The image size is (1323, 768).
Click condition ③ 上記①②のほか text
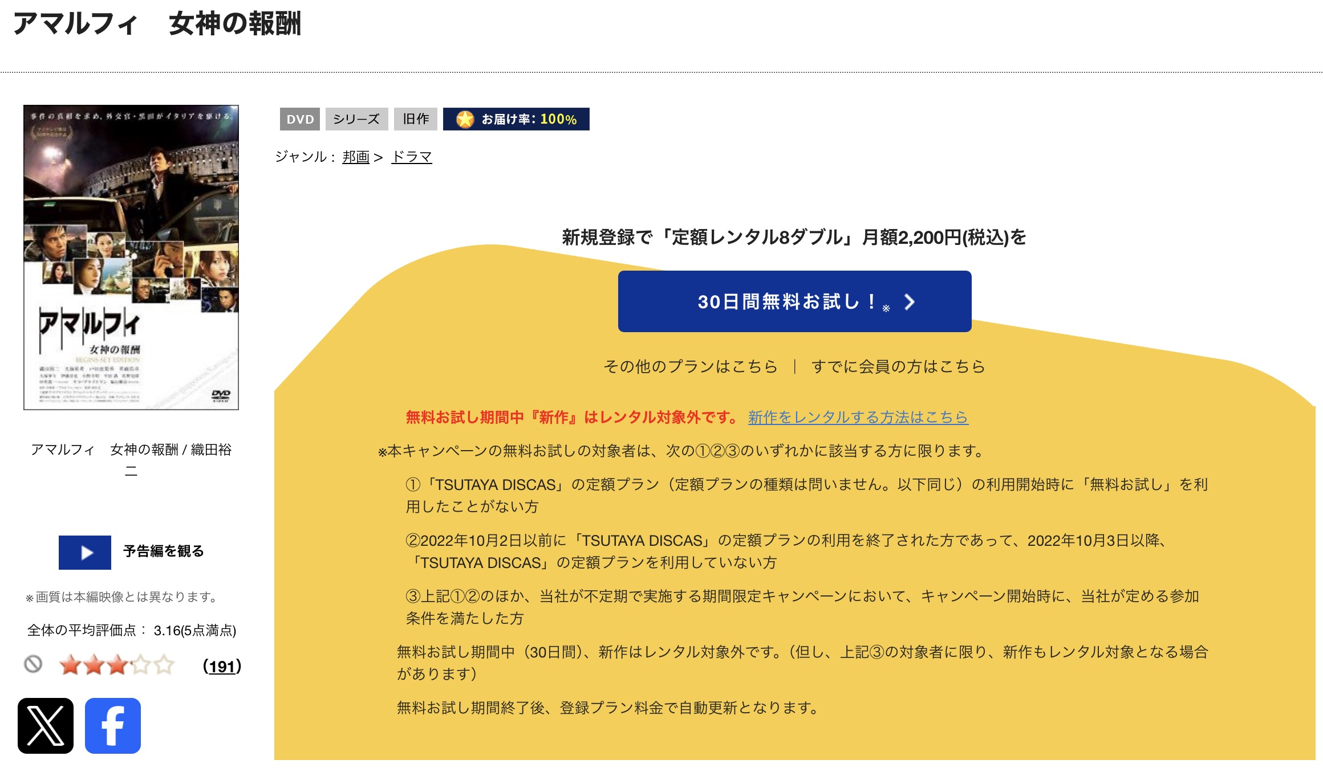pyautogui.click(x=802, y=607)
